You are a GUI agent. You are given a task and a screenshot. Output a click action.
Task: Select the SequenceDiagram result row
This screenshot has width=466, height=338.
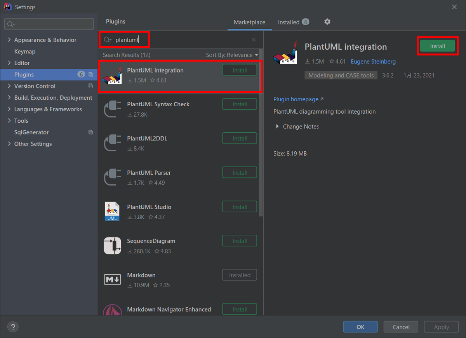(x=179, y=246)
